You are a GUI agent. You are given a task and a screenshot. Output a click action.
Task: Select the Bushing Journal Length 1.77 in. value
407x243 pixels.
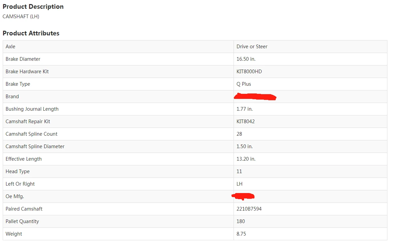pos(245,109)
